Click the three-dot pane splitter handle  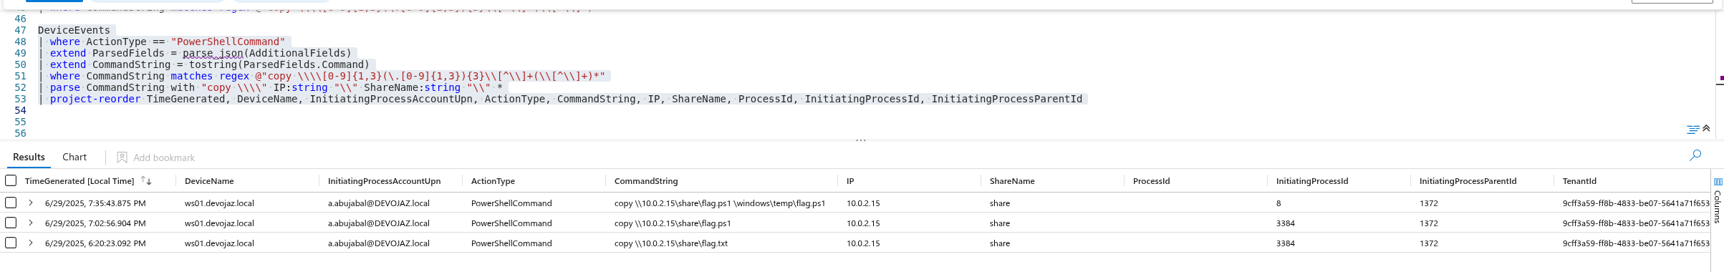(x=861, y=140)
